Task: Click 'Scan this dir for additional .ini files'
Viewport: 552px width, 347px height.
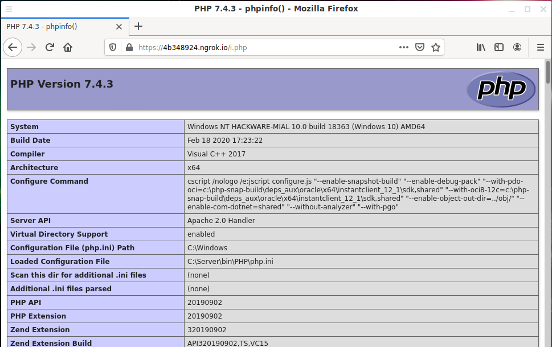Action: (78, 275)
